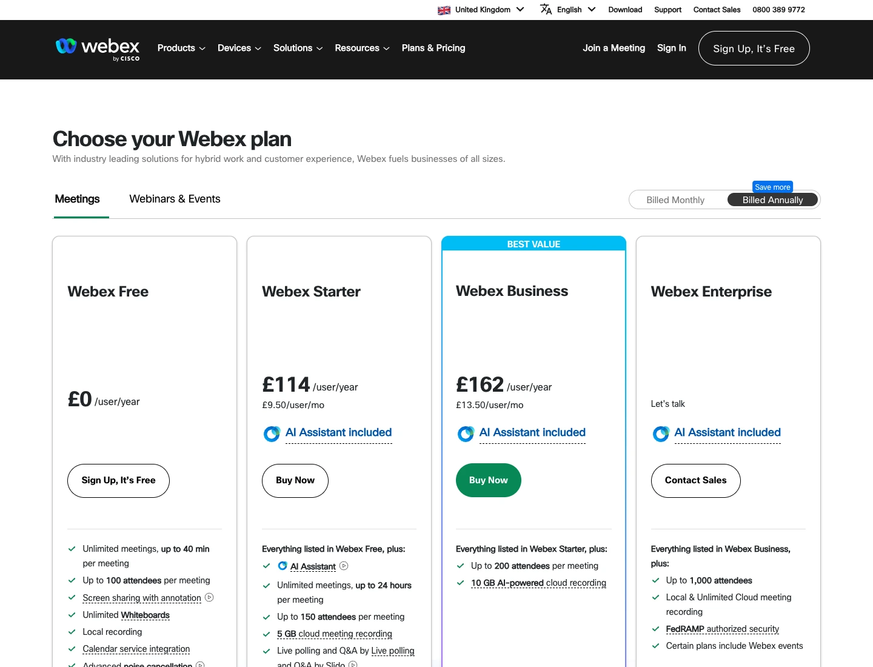Click 10 GB AI-powered cloud recording link

click(538, 583)
